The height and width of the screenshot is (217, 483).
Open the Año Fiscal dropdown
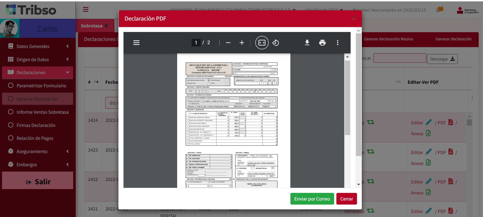(x=324, y=10)
